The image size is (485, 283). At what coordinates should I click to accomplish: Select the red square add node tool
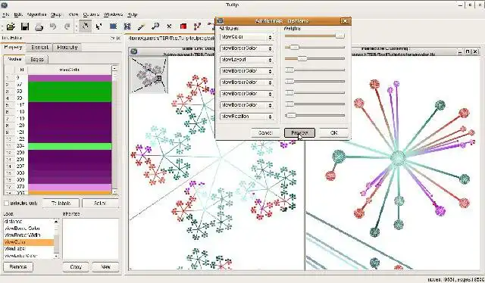coord(183,26)
